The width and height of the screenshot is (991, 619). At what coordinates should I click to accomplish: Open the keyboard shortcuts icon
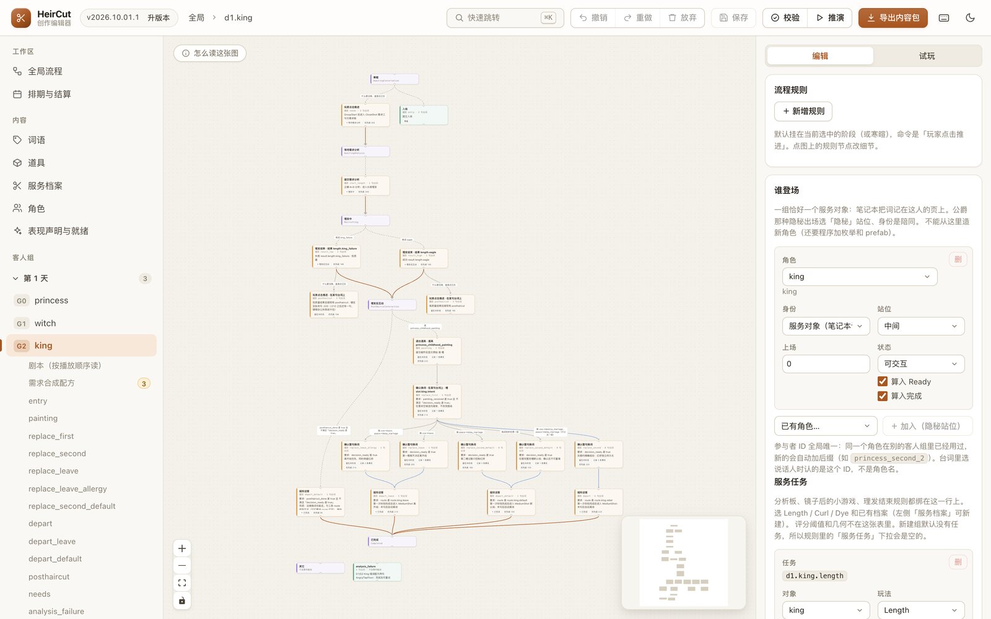[944, 18]
